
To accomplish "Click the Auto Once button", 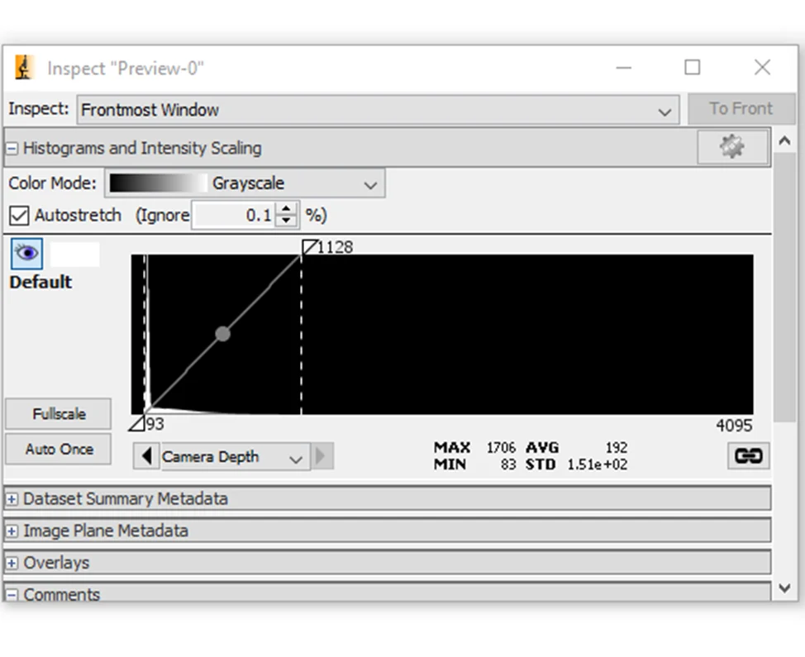I will tap(59, 449).
